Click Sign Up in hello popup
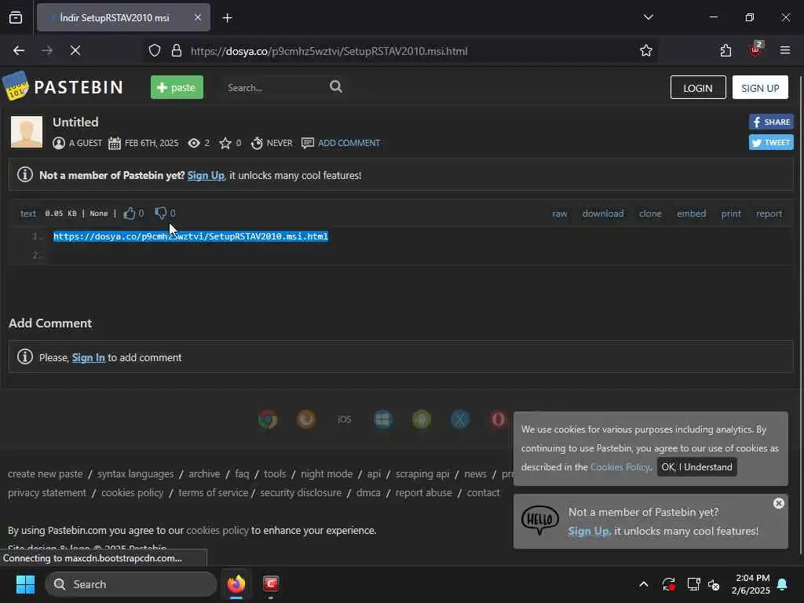 (x=589, y=532)
